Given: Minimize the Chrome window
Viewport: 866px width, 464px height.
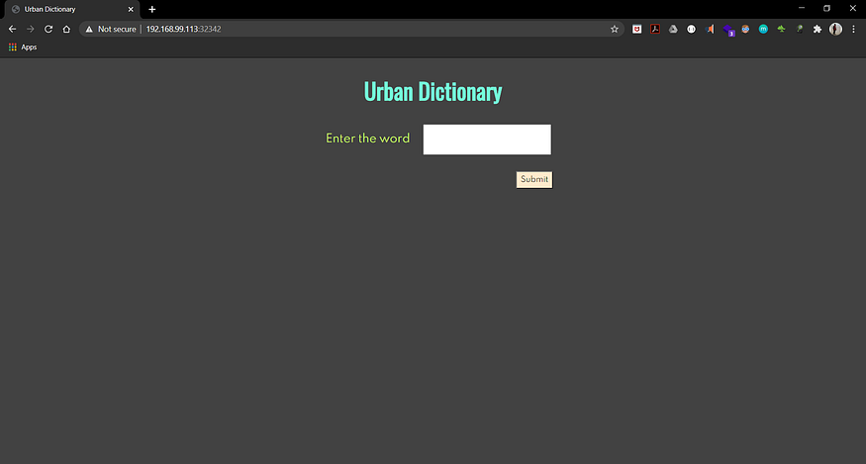Looking at the screenshot, I should click(x=802, y=8).
